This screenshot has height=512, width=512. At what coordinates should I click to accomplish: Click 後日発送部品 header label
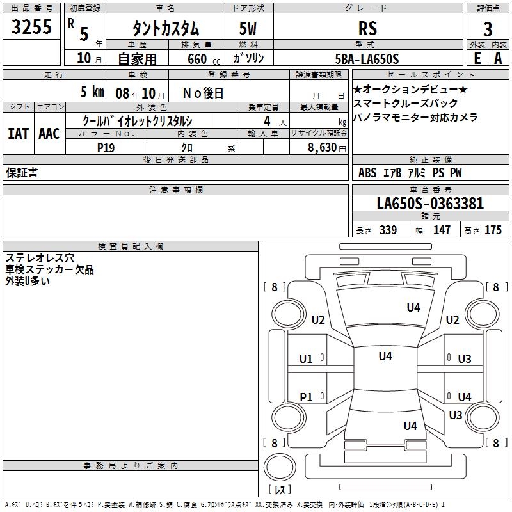point(175,159)
